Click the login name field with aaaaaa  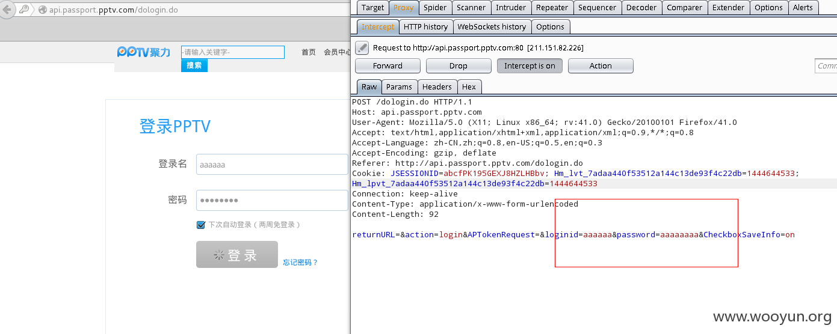272,164
